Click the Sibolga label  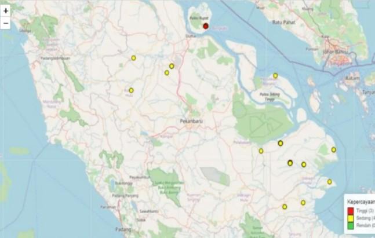[25, 31]
